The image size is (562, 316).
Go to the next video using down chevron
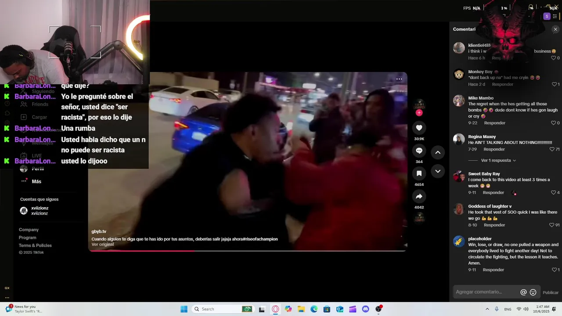point(438,171)
